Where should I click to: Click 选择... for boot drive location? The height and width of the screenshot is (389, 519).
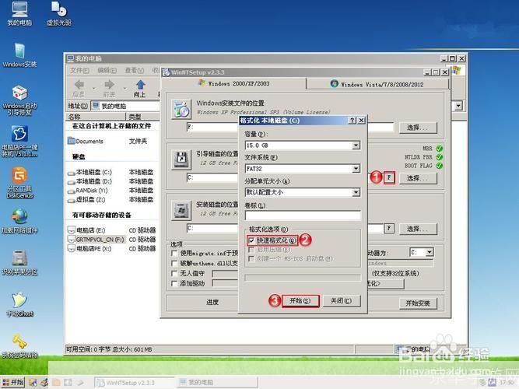point(418,178)
